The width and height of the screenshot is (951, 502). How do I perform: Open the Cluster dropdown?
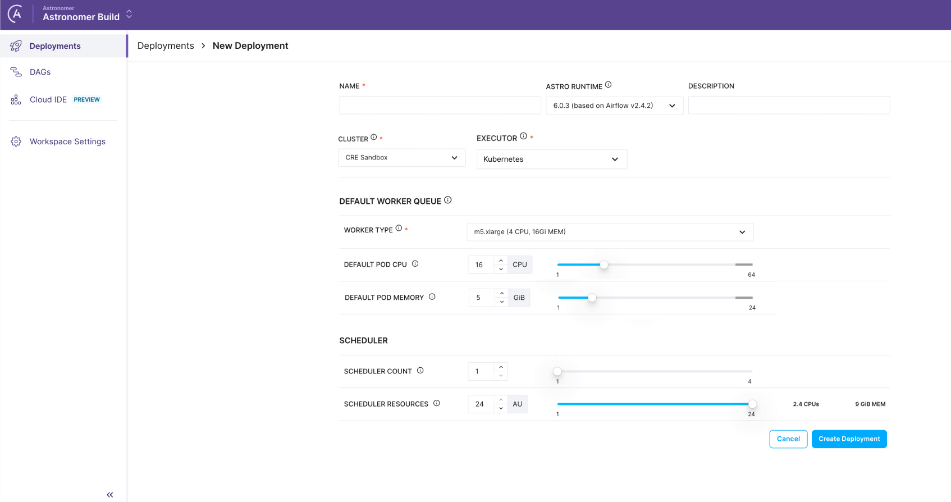pyautogui.click(x=402, y=158)
